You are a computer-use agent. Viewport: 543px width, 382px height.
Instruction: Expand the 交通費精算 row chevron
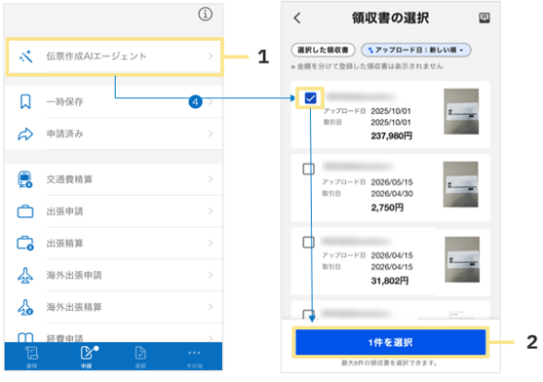[211, 179]
